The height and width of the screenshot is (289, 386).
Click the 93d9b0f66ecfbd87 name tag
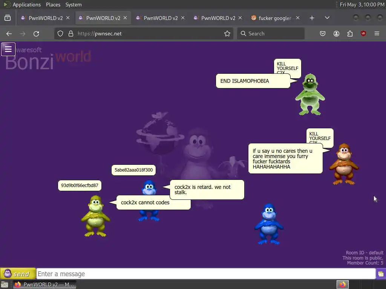point(80,186)
